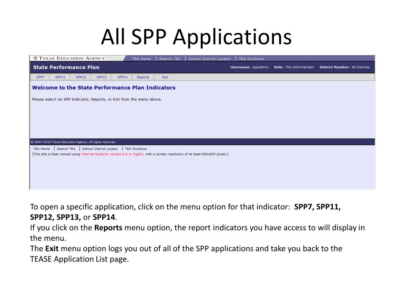Open the Reports menu option
This screenshot has height=294, width=393.
(x=143, y=77)
